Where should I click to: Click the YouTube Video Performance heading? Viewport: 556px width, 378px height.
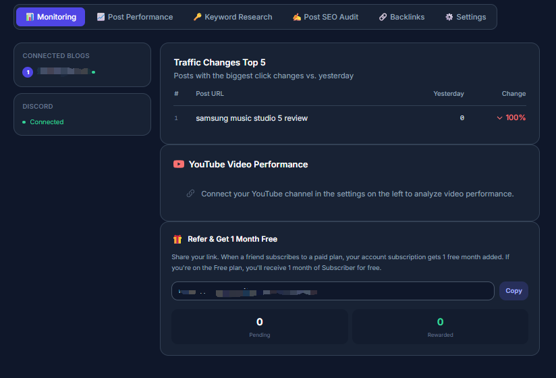[x=248, y=164]
